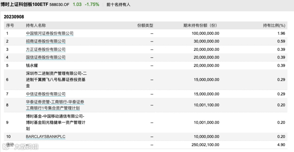Image resolution: width=294 pixels, height=152 pixels.
Task: Click report date 20230908
Action: (14, 17)
